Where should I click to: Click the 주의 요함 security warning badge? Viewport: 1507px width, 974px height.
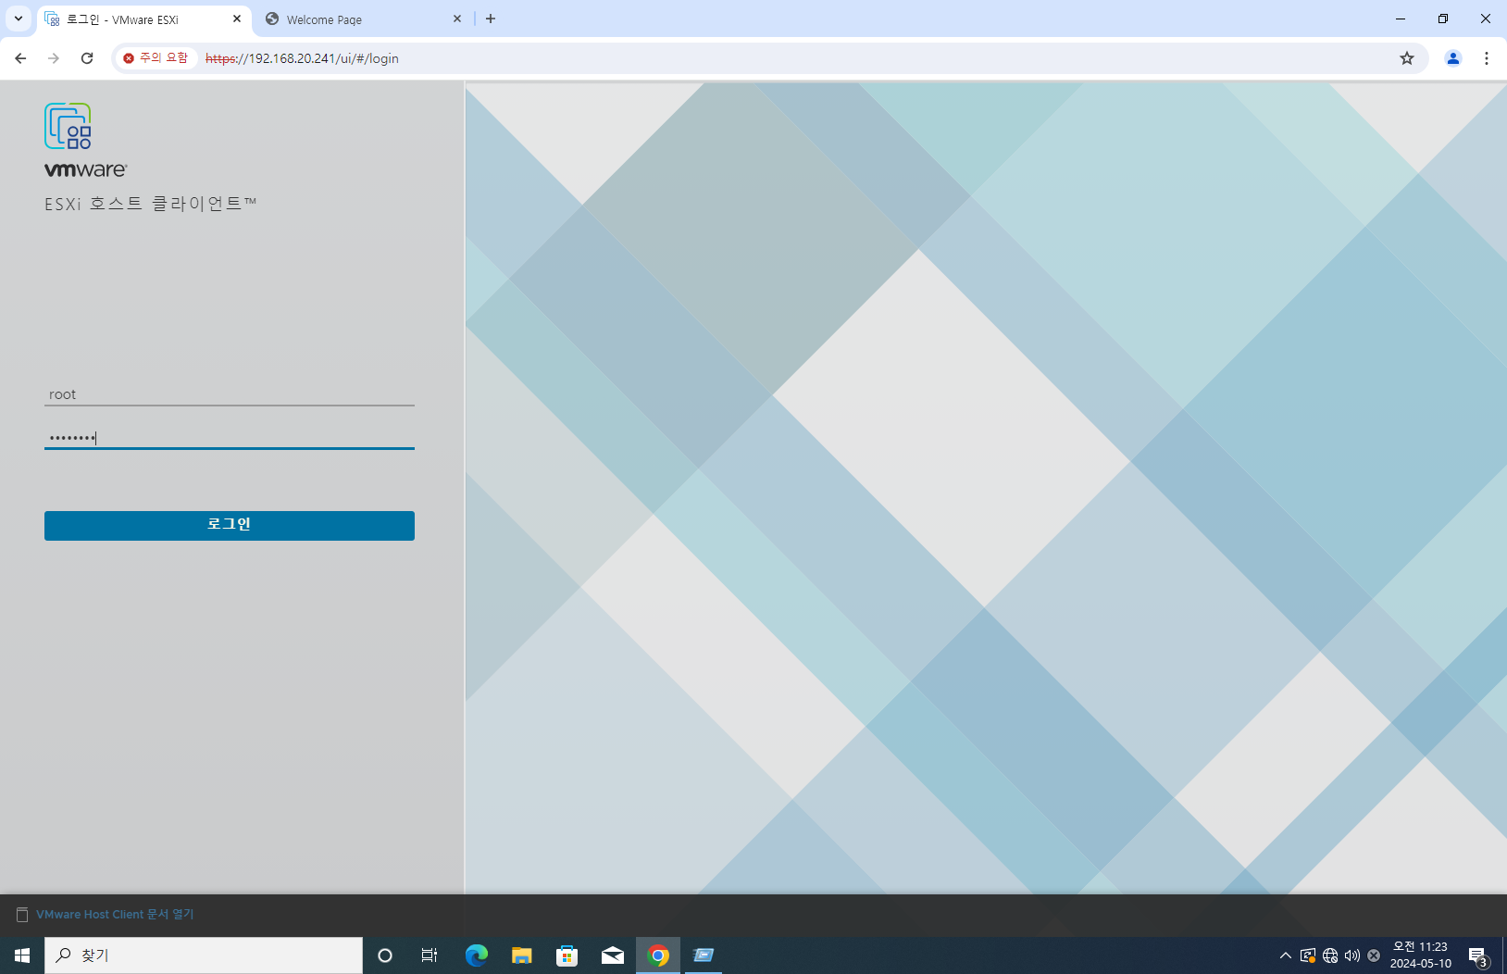156,58
